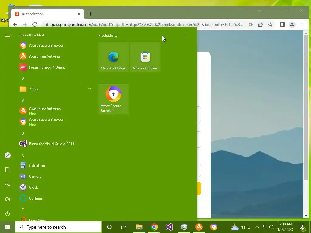Image resolution: width=311 pixels, height=233 pixels.
Task: Open Visual Studio from the taskbar
Action: pyautogui.click(x=169, y=227)
